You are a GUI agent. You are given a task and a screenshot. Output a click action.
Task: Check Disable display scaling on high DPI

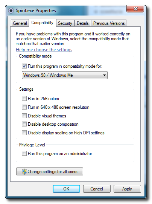click(24, 133)
